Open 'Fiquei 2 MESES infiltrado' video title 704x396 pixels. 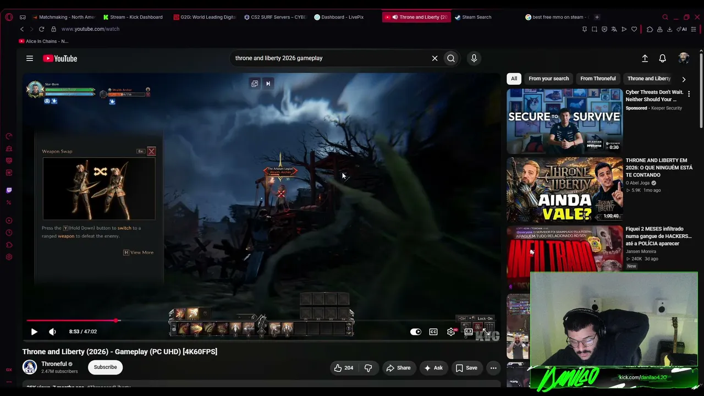tap(658, 236)
